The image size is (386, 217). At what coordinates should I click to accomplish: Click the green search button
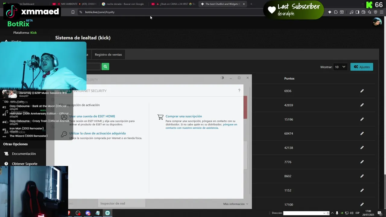click(x=105, y=67)
